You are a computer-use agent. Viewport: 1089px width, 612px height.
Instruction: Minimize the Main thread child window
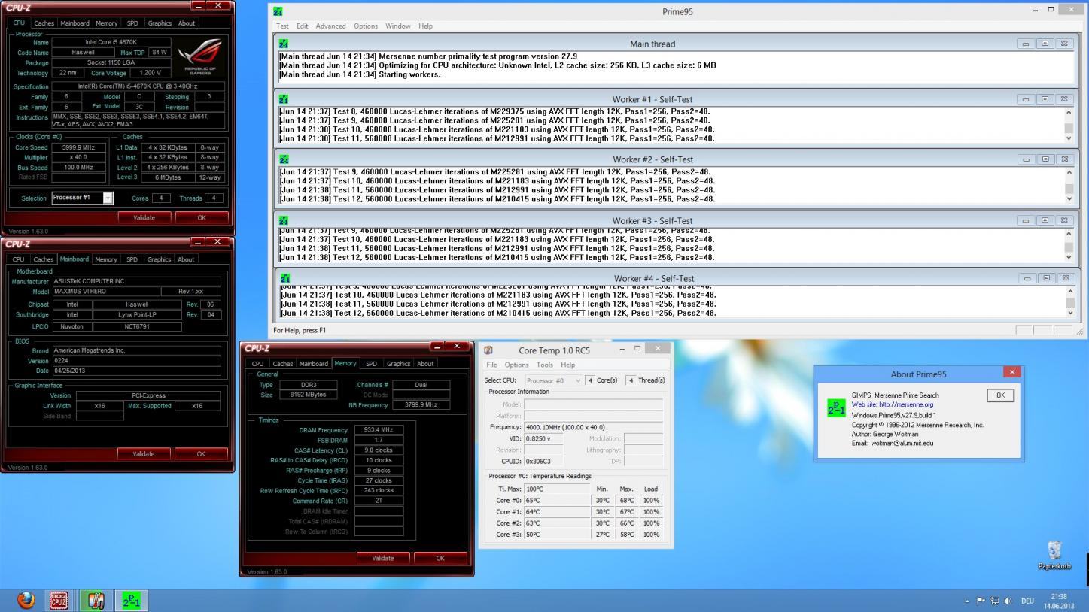click(x=1025, y=44)
